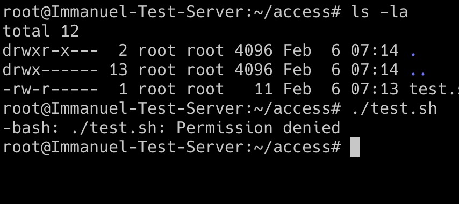Viewport: 459px width, 204px height.
Task: Click the 'drwx------' permission string
Action: [51, 70]
